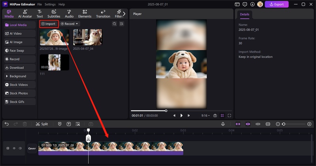Viewport: 316px width, 166px height.
Task: Select Local Media in sidebar
Action: pyautogui.click(x=20, y=25)
